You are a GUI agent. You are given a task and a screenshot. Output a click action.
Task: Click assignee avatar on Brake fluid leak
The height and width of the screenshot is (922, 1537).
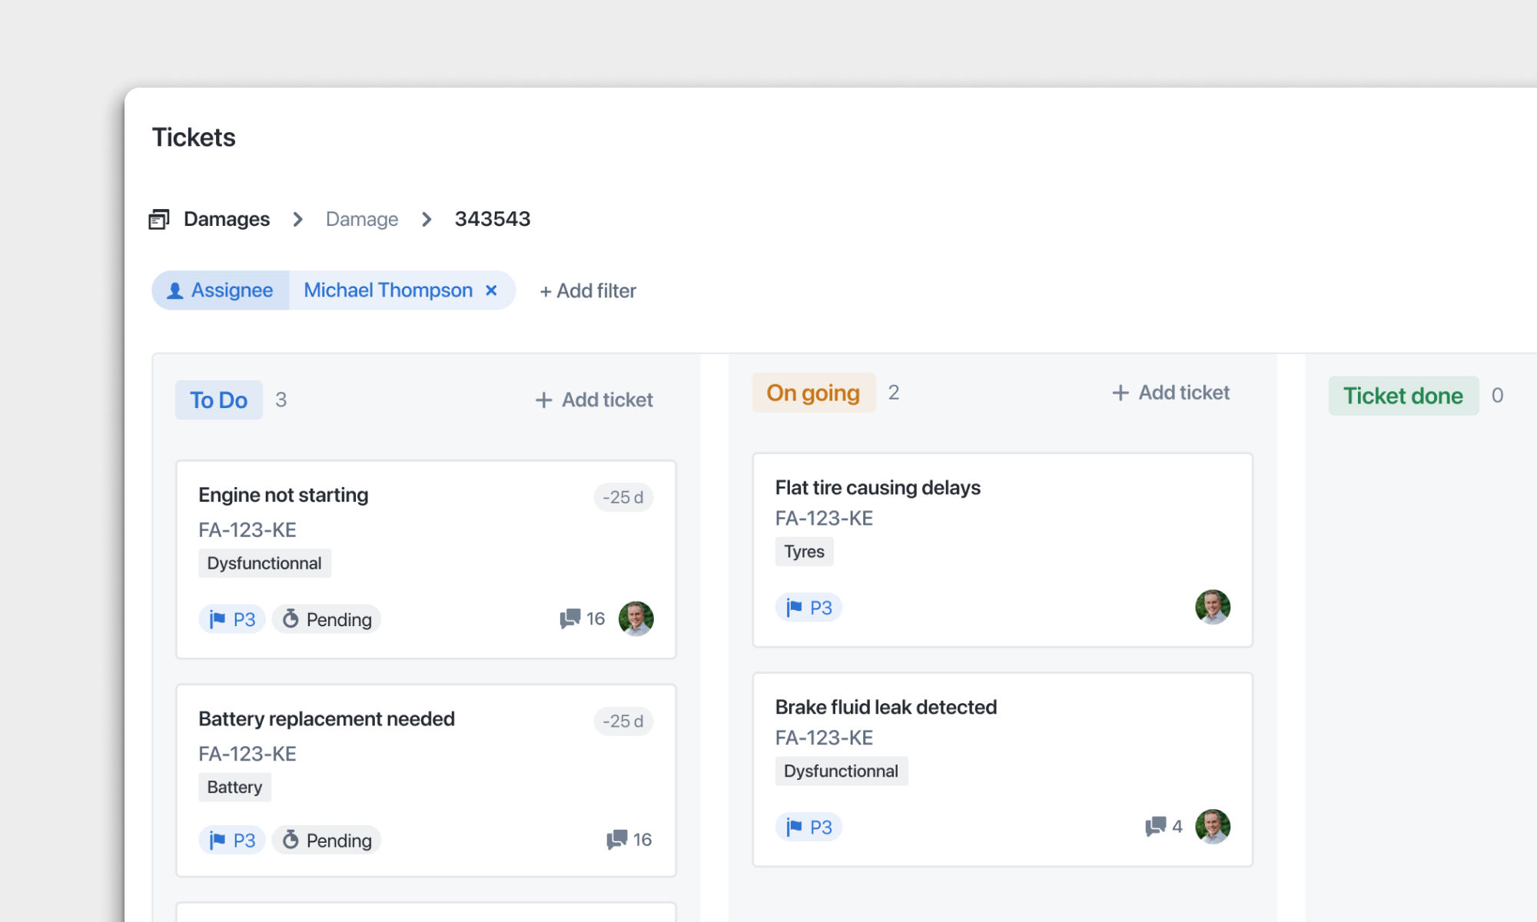[1213, 827]
